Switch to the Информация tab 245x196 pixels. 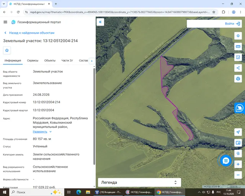[13, 60]
